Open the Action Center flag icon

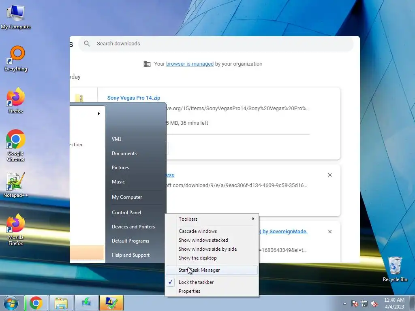click(355, 303)
